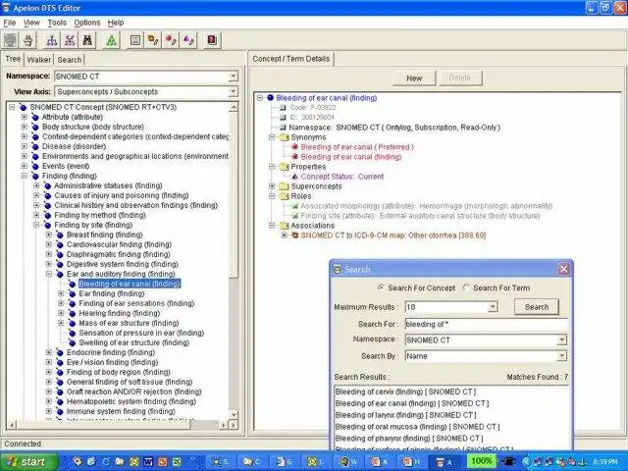Expand the SNOMED CT to ICD-9-CM map entry
This screenshot has width=628, height=471.
[x=284, y=235]
